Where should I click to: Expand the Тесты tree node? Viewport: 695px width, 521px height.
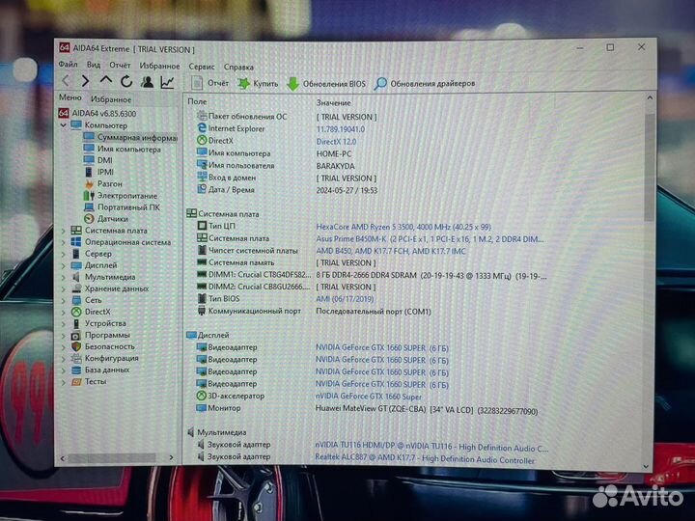point(63,382)
